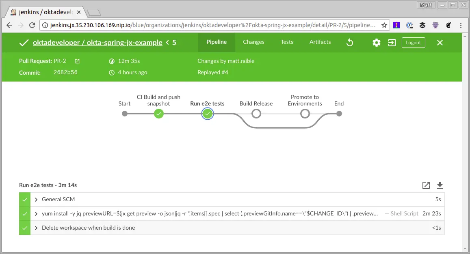Switch to the Changes tab
This screenshot has height=254, width=470.
253,42
